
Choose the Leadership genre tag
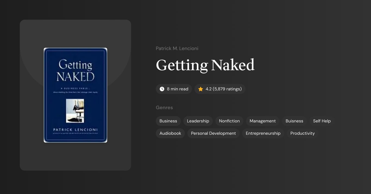[198, 121]
